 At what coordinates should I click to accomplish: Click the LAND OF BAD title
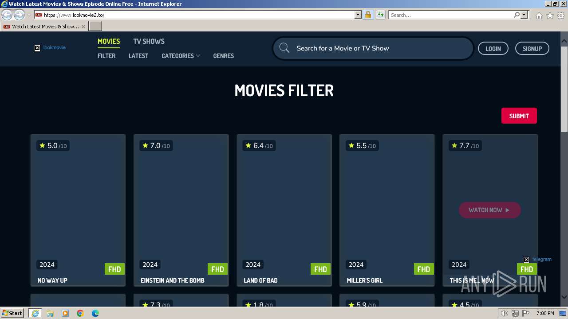[260, 280]
